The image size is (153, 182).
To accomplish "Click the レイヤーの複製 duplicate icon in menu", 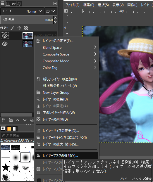I will pyautogui.click(x=39, y=99).
